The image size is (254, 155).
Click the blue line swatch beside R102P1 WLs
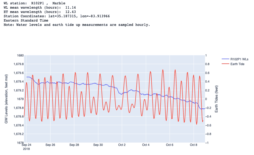226,59
